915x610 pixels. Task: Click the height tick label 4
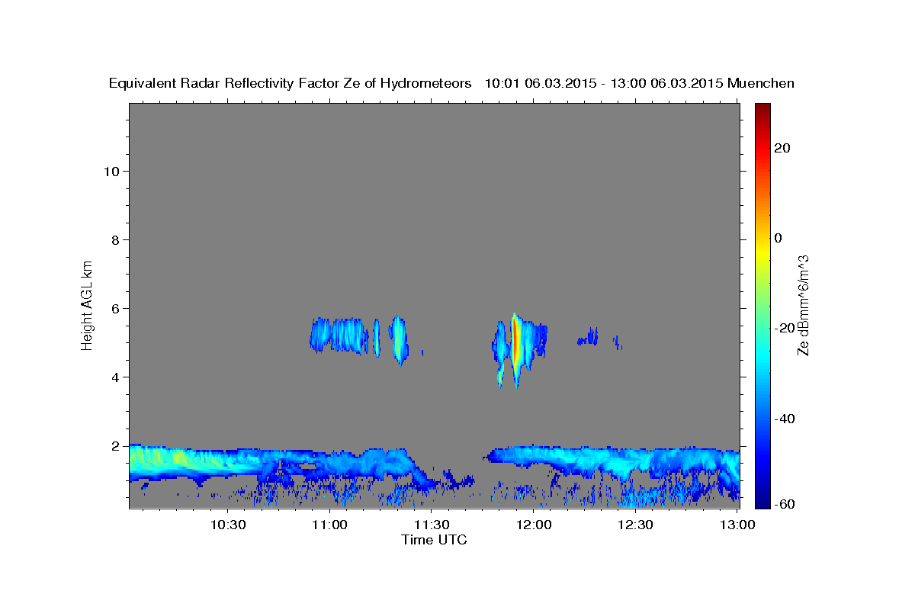coord(117,377)
